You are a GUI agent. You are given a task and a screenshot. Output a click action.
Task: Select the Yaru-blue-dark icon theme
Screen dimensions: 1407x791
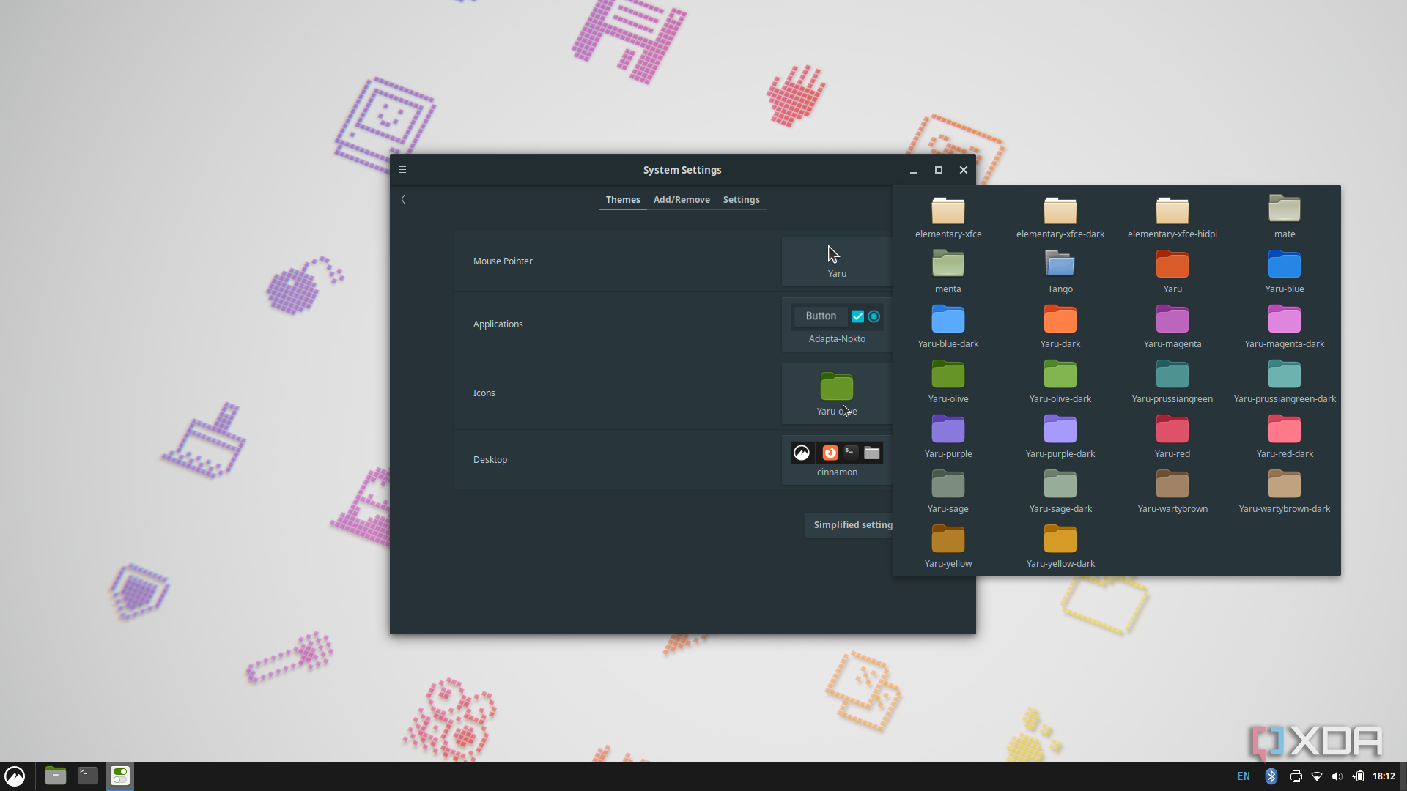tap(948, 327)
